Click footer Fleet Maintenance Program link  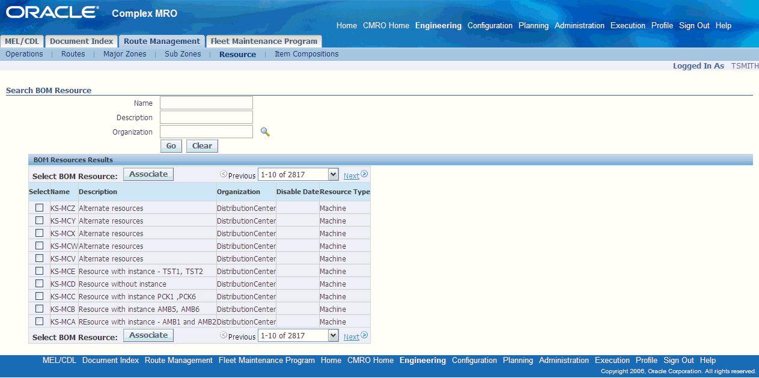click(267, 361)
